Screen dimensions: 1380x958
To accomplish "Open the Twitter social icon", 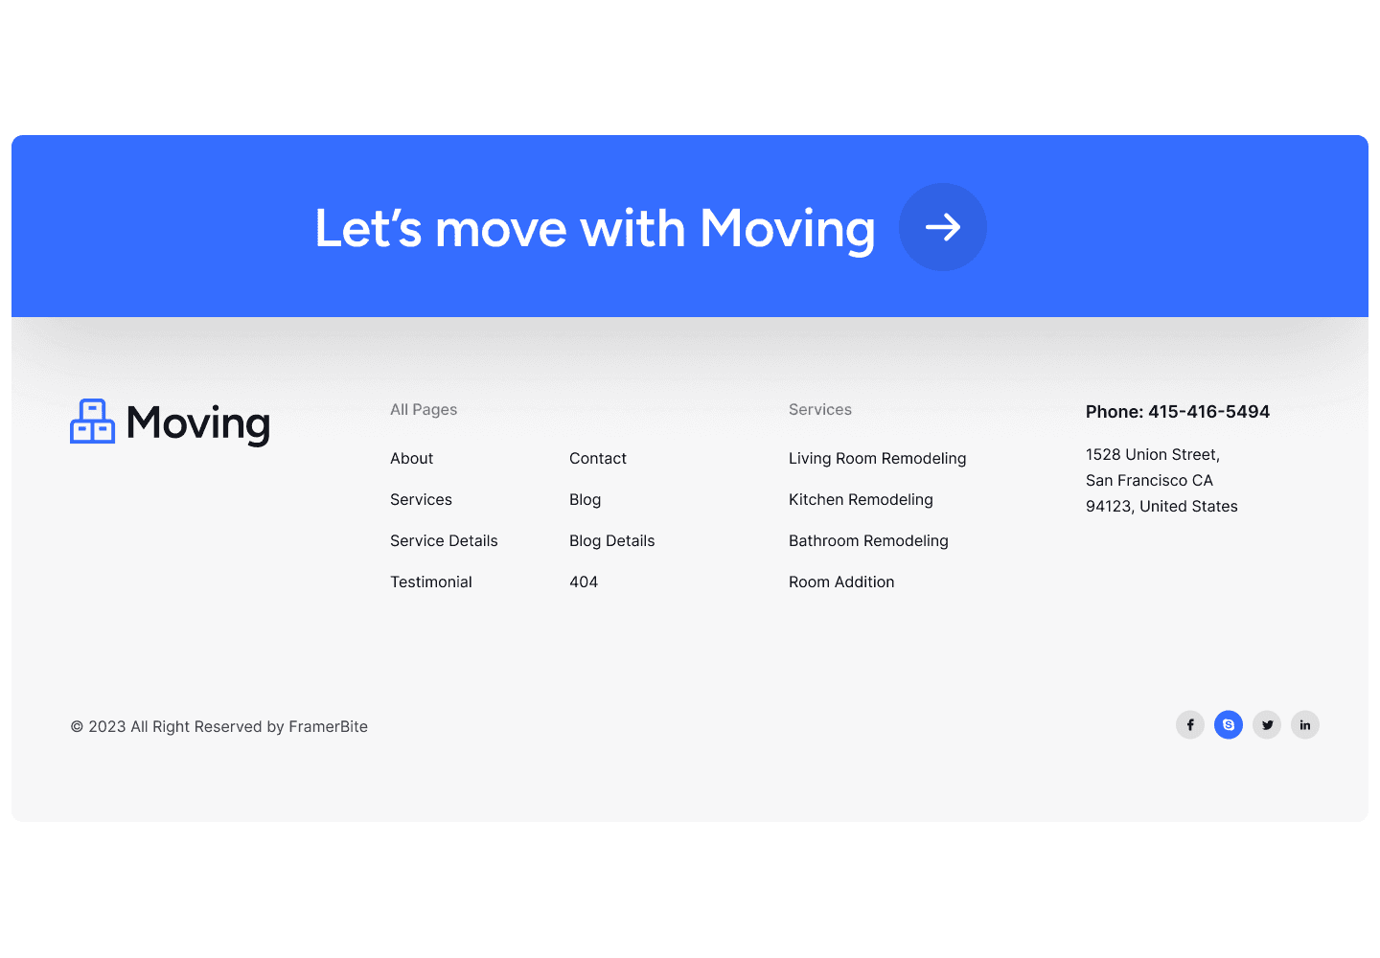I will click(1267, 725).
